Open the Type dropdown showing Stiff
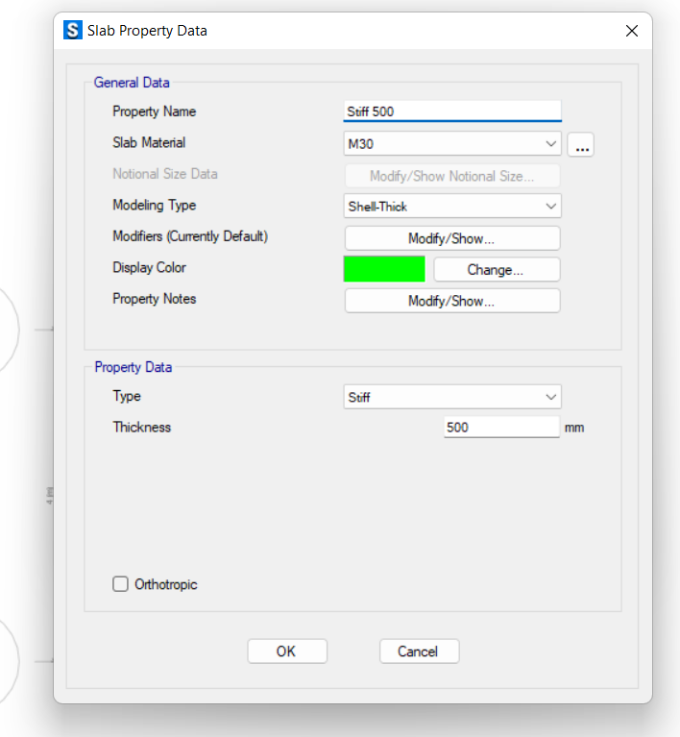 (x=452, y=397)
